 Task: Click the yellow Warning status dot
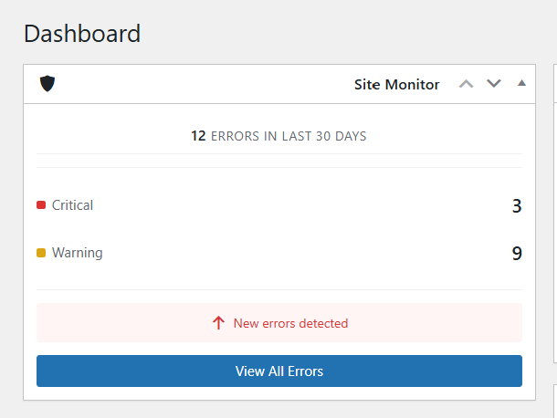(x=41, y=253)
